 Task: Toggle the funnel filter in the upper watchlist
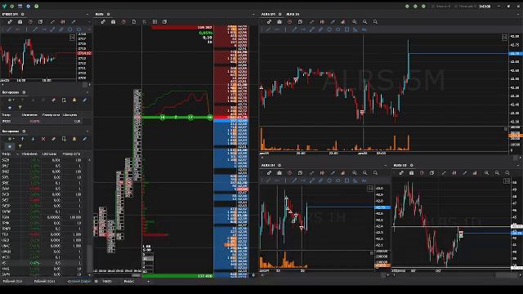20,107
